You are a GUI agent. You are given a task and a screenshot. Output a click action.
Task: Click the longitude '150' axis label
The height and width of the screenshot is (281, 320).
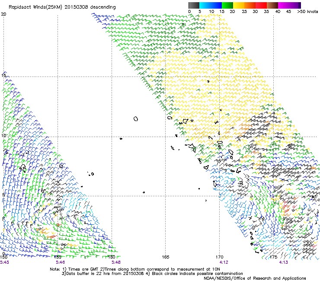(3, 257)
